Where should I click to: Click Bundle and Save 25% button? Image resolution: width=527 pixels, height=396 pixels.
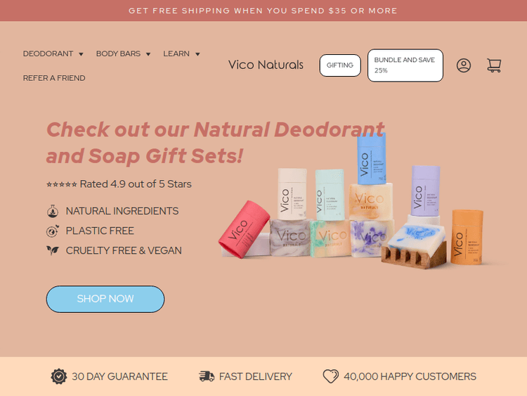click(405, 65)
